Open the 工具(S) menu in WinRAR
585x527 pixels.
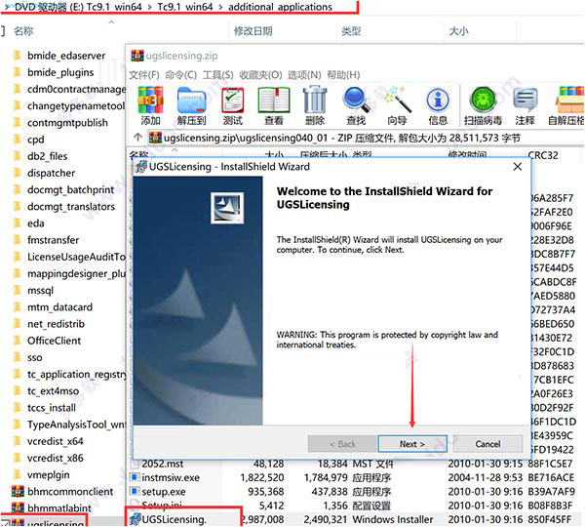217,75
